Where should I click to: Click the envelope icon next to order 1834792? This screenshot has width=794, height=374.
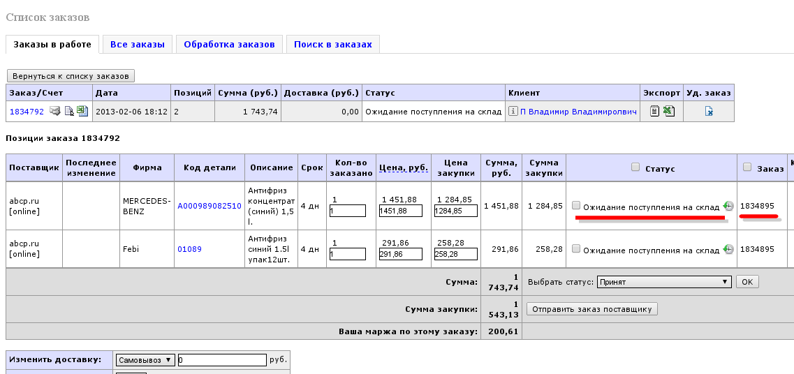pyautogui.click(x=55, y=111)
